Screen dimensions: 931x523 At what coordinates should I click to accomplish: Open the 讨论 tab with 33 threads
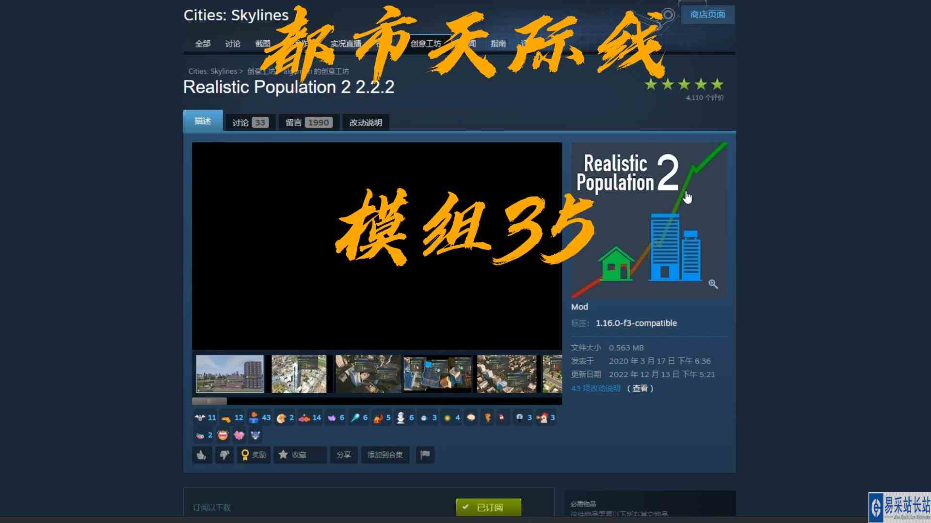click(x=250, y=123)
